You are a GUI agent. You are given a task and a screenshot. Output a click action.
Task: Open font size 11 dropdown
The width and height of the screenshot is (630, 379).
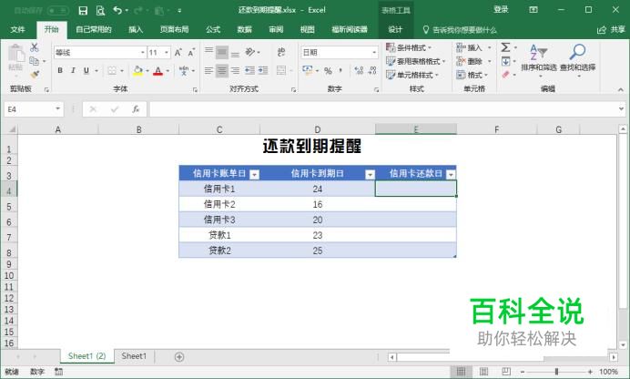click(x=167, y=52)
